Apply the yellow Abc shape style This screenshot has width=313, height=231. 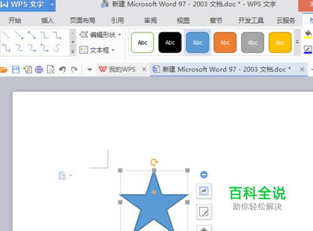click(x=280, y=43)
